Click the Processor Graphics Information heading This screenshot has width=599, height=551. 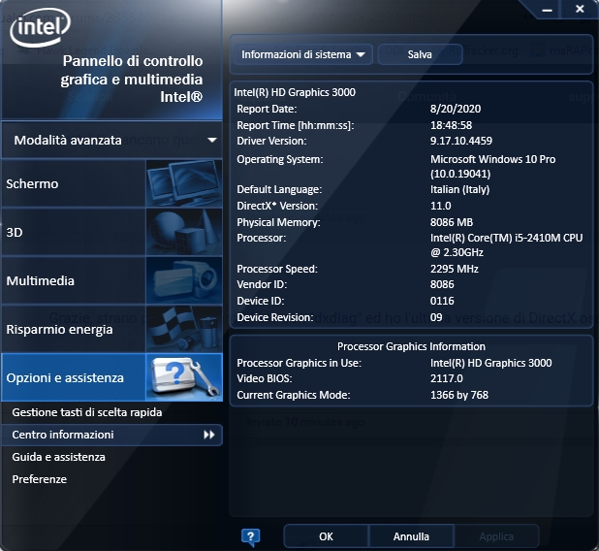[411, 346]
